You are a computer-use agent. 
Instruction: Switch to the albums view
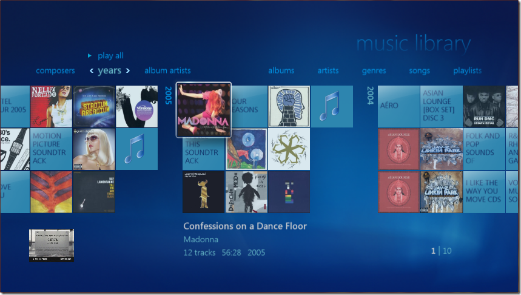[x=281, y=70]
